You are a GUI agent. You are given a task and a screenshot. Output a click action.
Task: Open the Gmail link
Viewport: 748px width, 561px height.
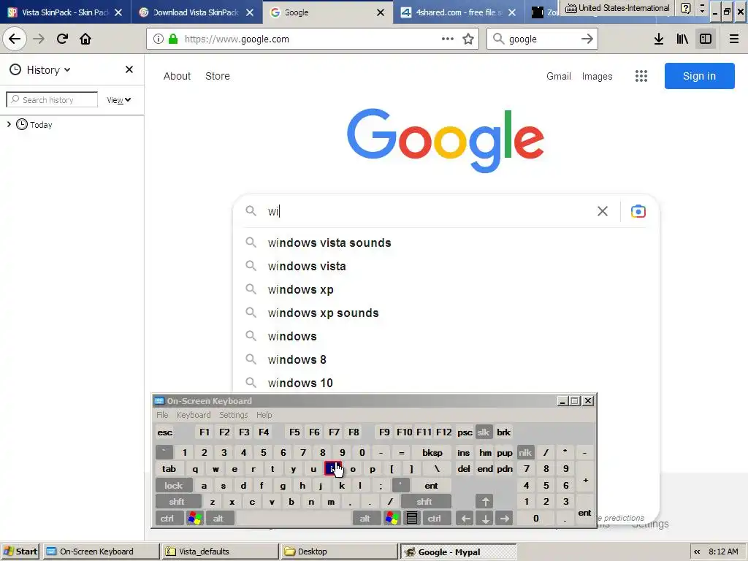click(x=559, y=76)
